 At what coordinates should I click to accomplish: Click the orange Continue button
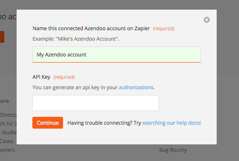[x=48, y=123]
